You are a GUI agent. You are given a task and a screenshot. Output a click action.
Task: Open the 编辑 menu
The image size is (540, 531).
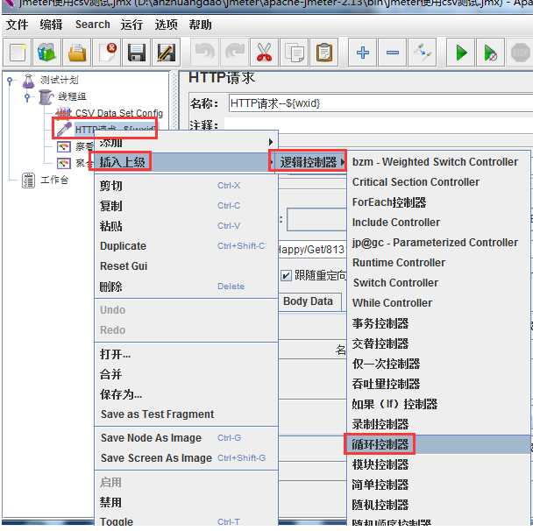[x=51, y=25]
